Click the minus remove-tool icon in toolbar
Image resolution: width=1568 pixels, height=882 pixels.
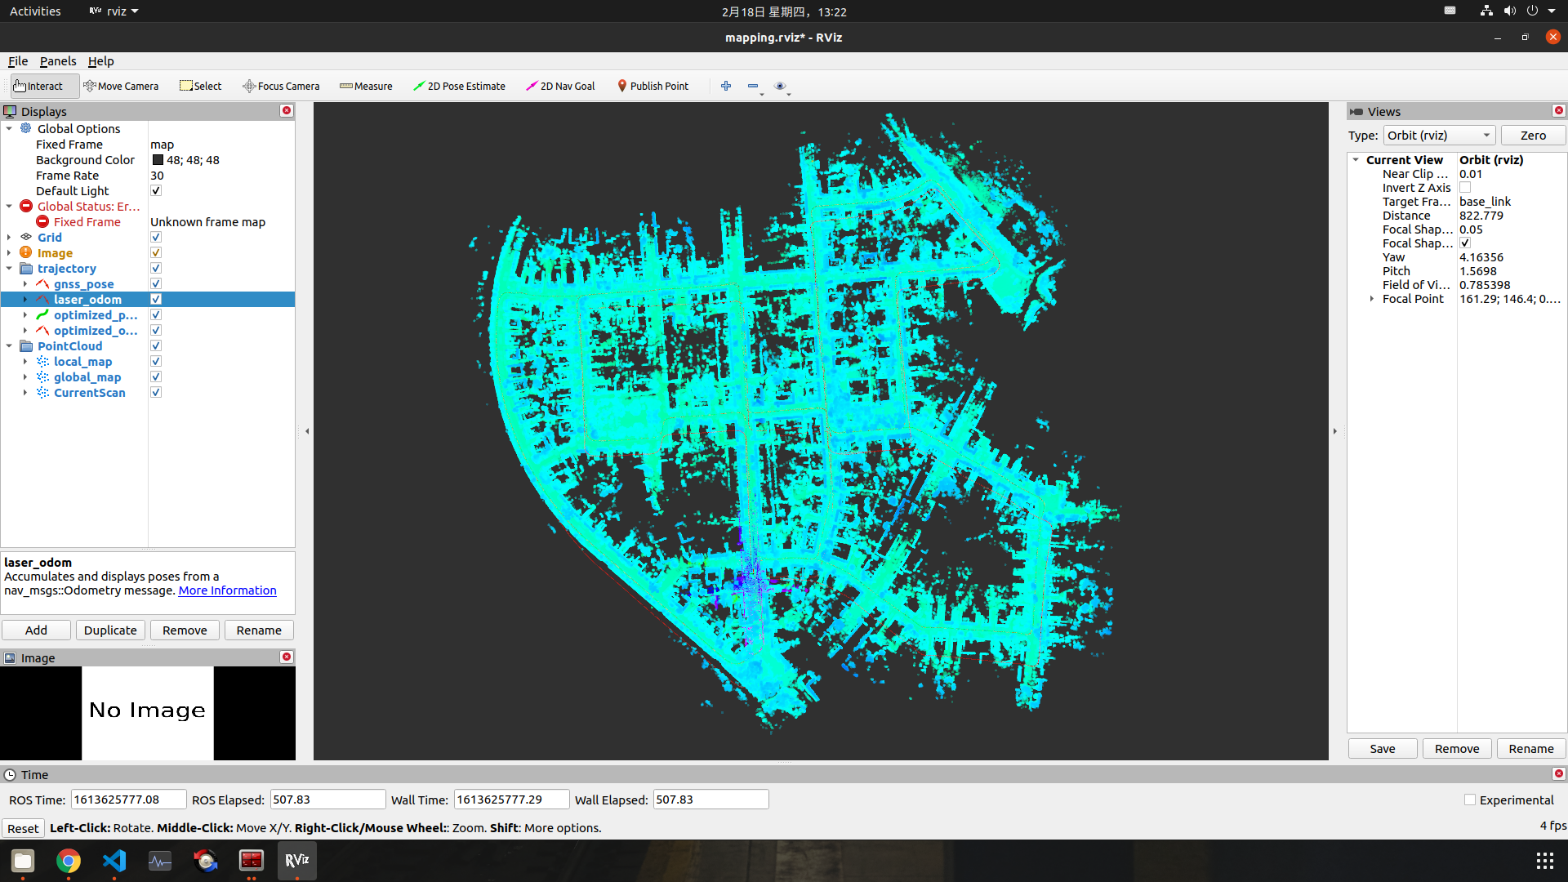tap(753, 86)
